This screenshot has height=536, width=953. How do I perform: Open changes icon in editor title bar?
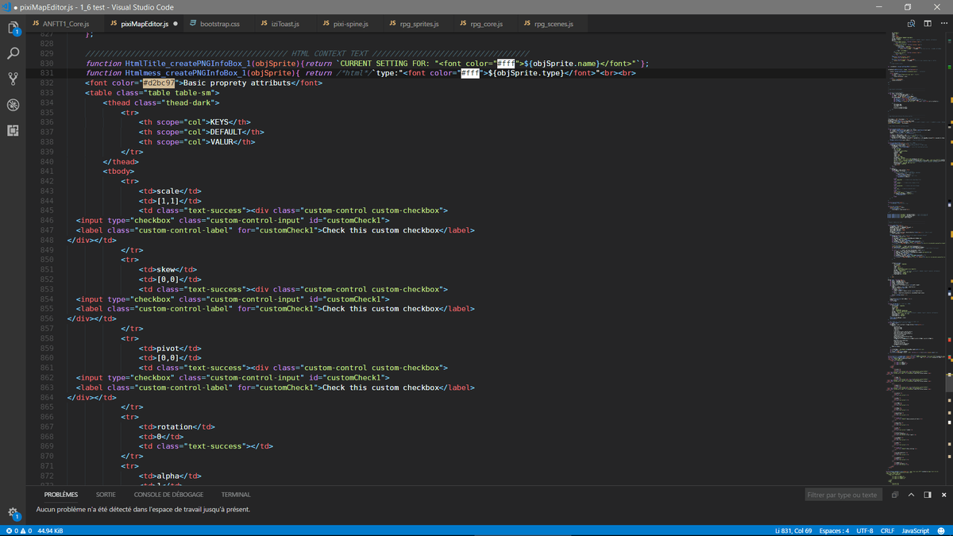tap(911, 24)
